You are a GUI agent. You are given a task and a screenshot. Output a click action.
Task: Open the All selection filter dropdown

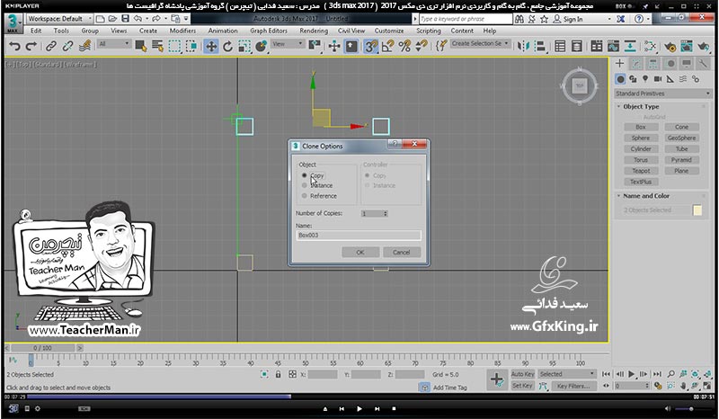pyautogui.click(x=114, y=44)
